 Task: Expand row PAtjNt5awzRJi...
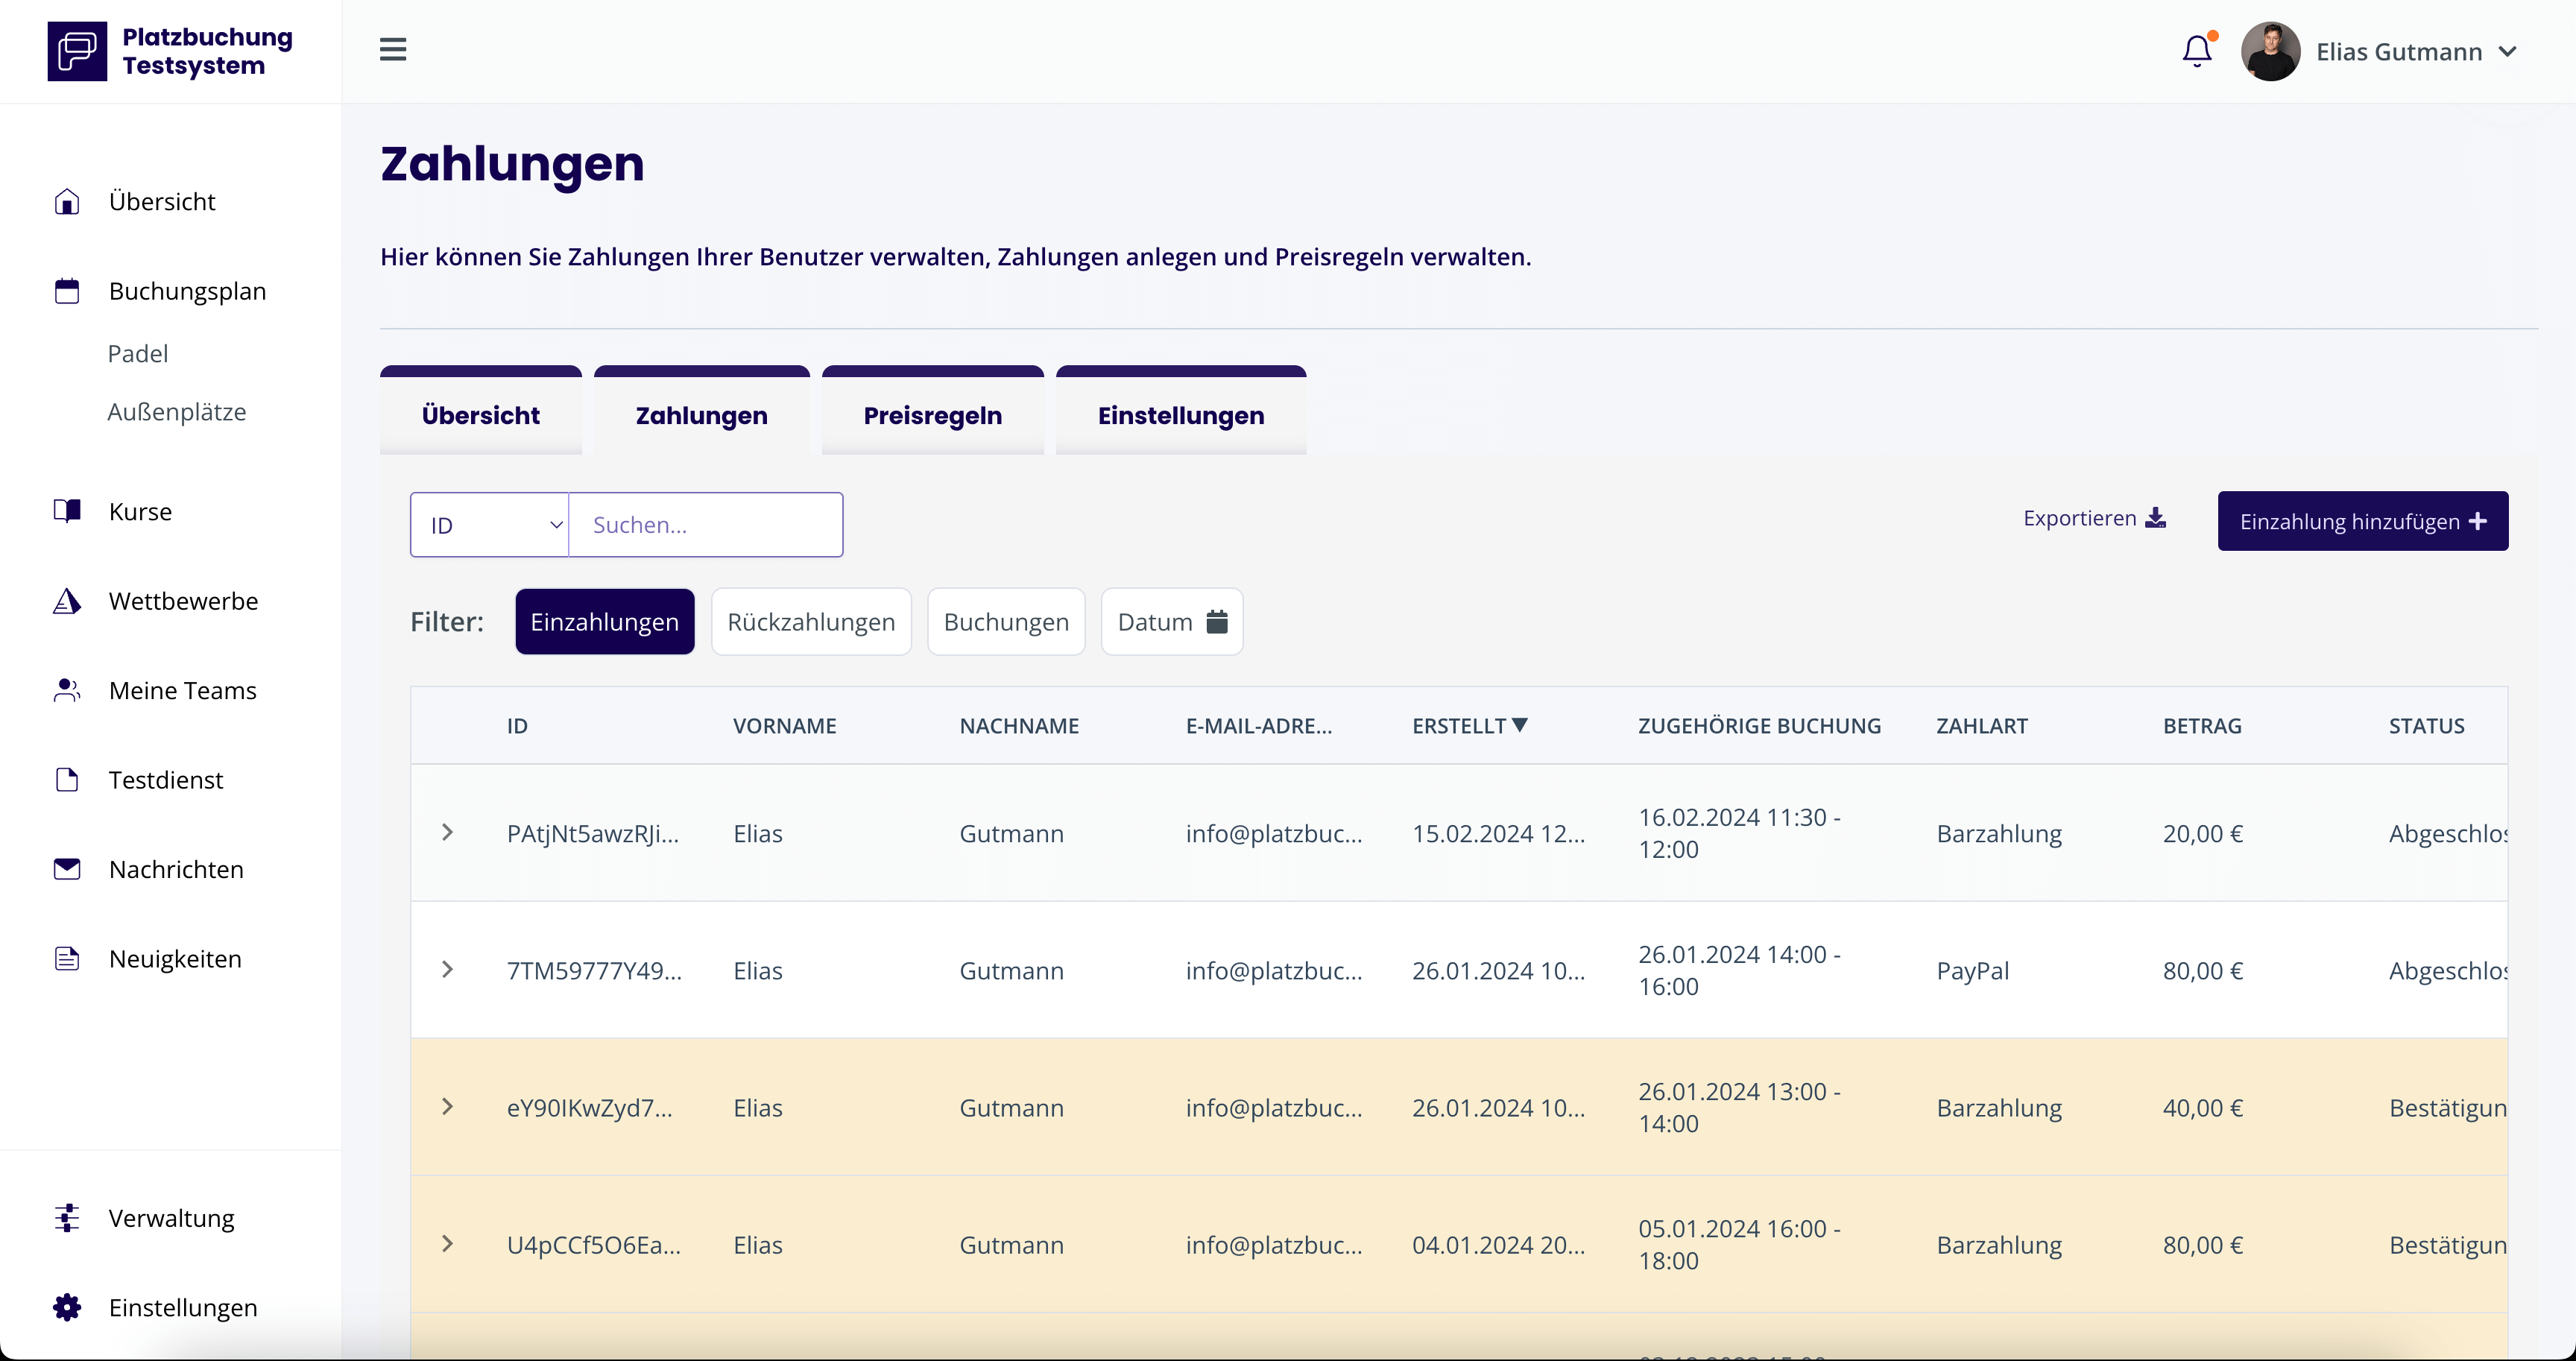pyautogui.click(x=447, y=832)
